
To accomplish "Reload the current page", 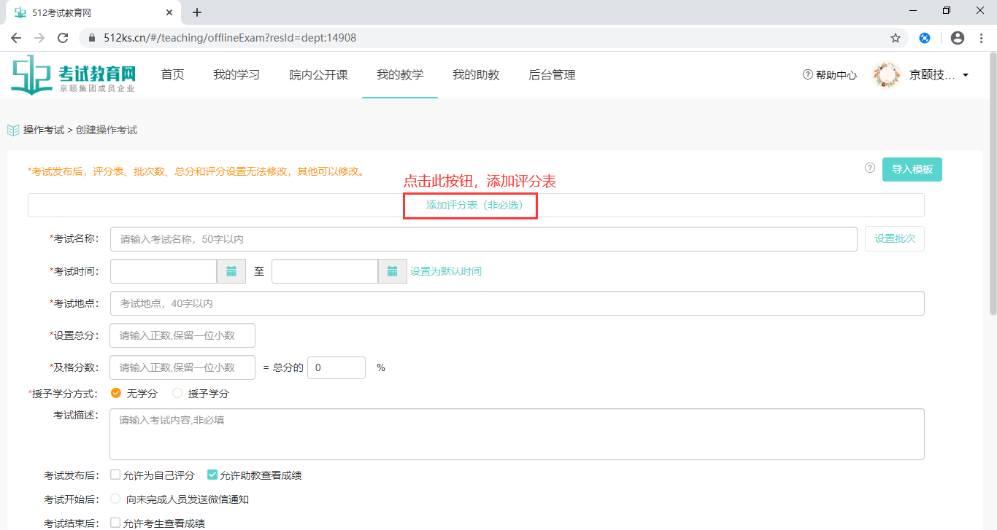I will (x=63, y=38).
